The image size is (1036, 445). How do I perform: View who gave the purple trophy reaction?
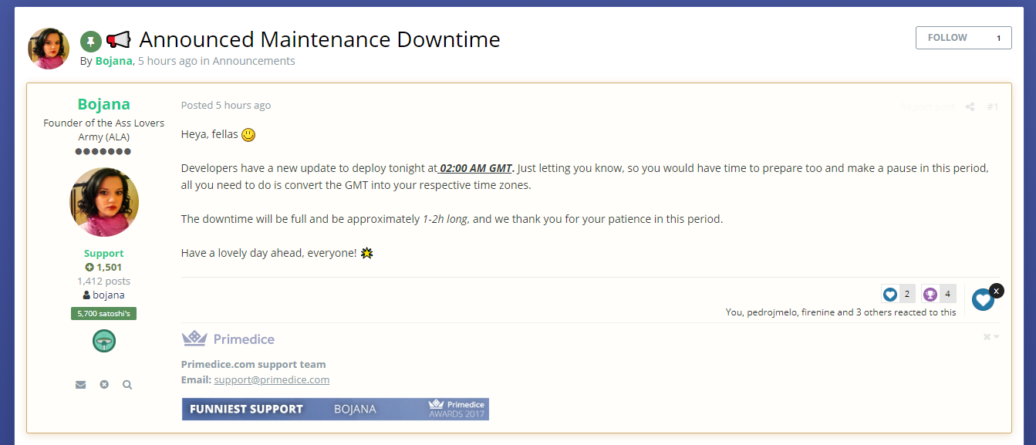(x=939, y=294)
